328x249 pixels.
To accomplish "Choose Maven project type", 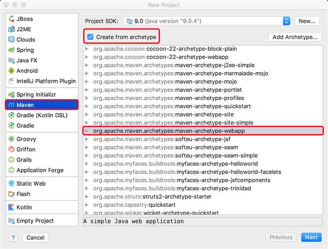I will [42, 105].
